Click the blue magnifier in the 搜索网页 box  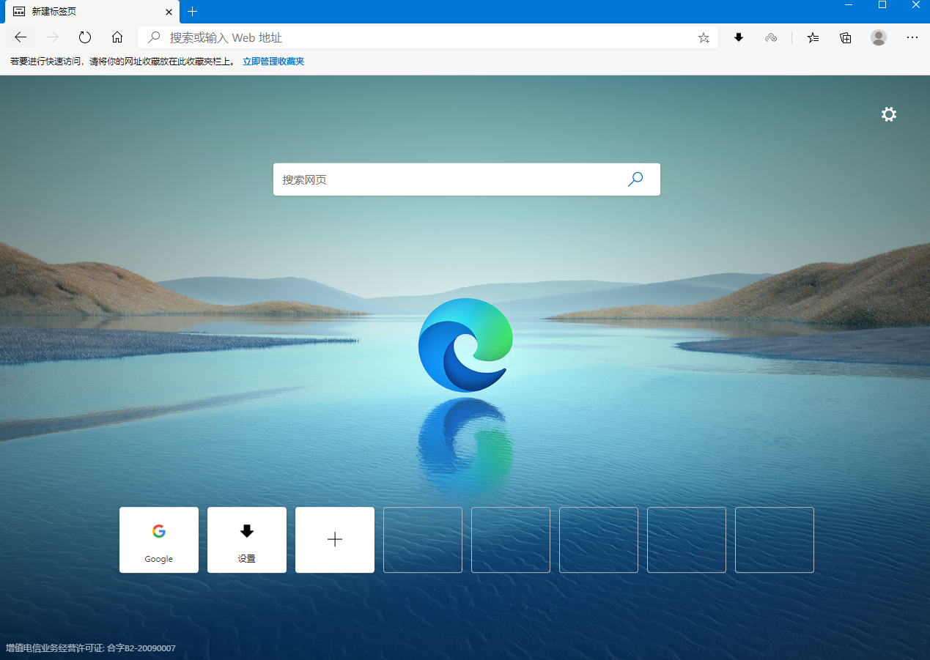(635, 179)
